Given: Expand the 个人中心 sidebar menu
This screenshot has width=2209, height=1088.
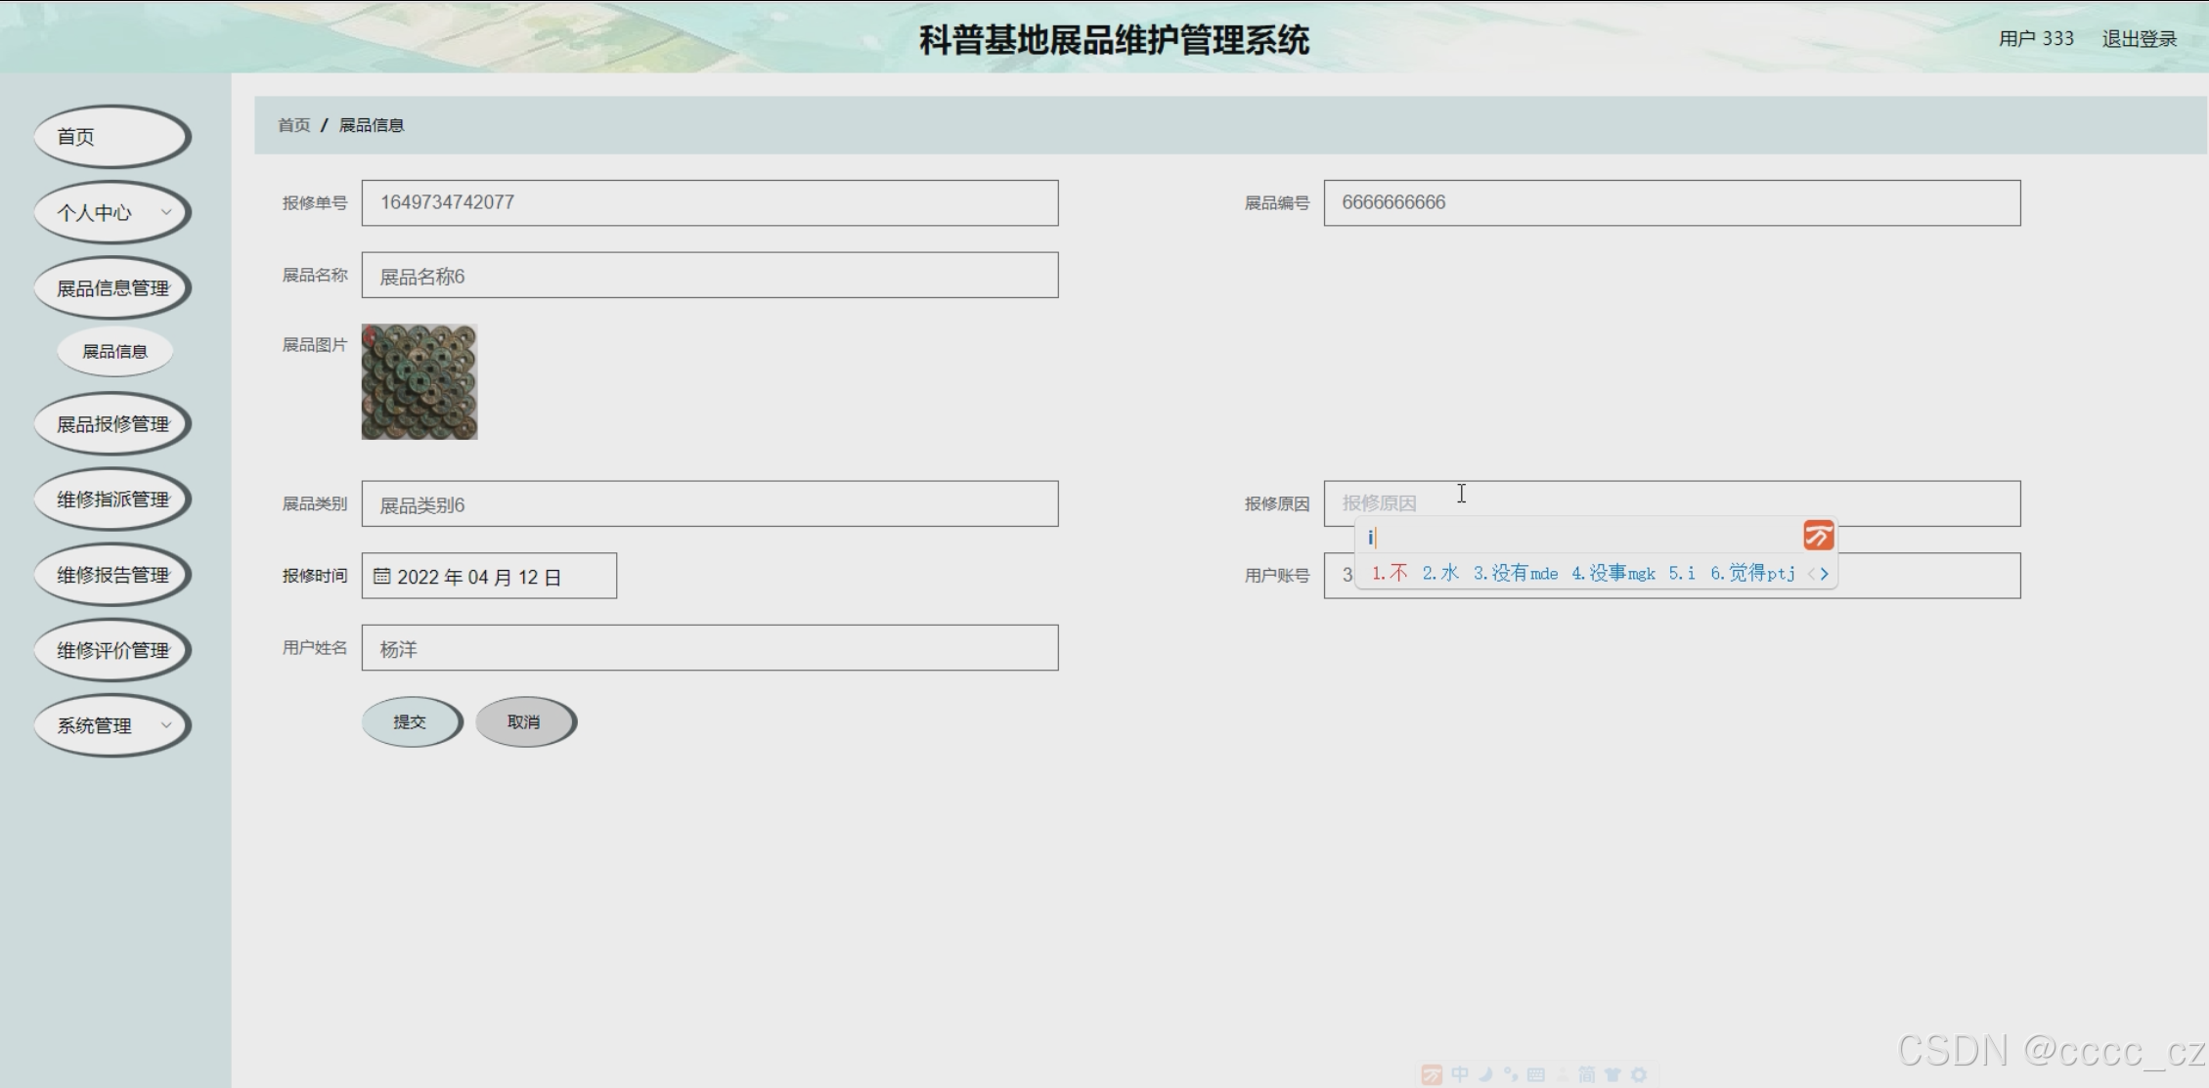Looking at the screenshot, I should point(111,212).
